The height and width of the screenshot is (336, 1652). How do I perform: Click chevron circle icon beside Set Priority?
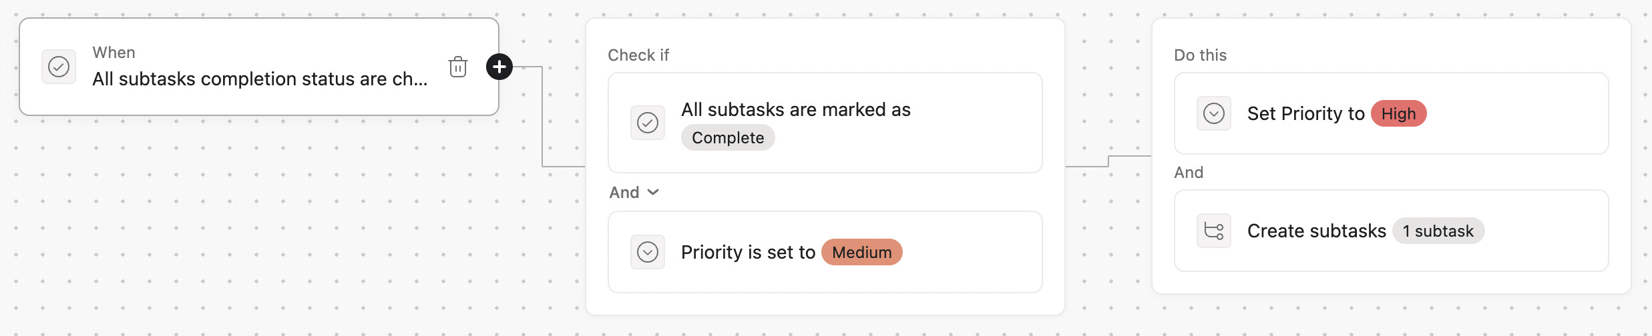(x=1214, y=113)
